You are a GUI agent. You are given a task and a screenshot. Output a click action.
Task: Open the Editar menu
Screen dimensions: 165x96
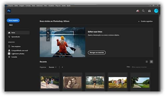[16, 6]
